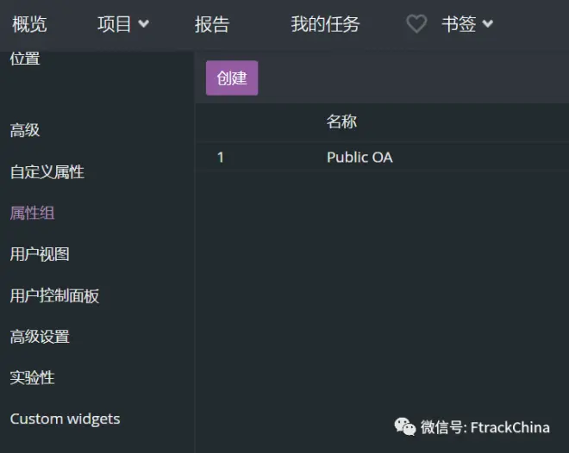Open 高级设置 in the sidebar
Image resolution: width=569 pixels, height=453 pixels.
point(40,337)
